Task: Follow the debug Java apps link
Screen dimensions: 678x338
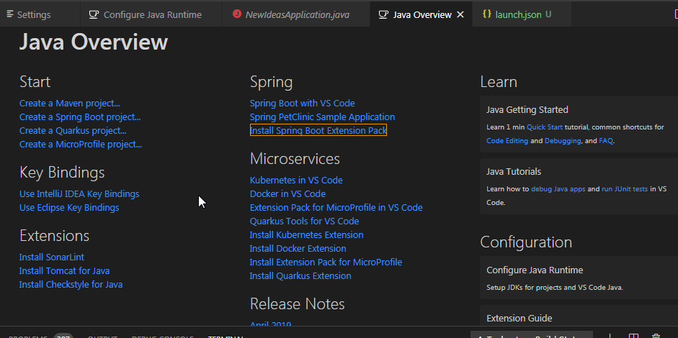Action: [x=558, y=189]
